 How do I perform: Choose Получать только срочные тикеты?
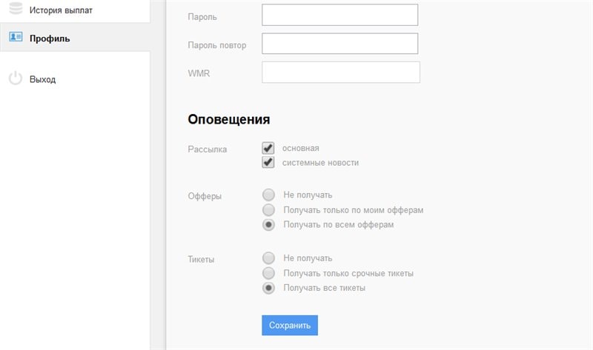coord(268,273)
